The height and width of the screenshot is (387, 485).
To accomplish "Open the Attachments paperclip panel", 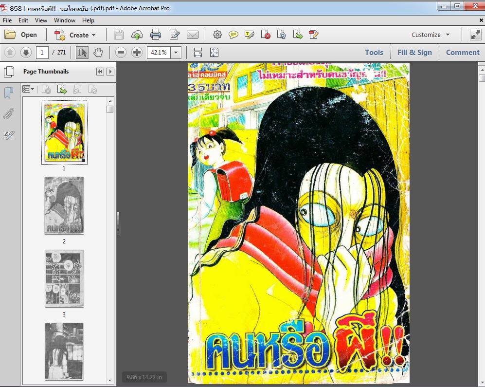I will [9, 113].
